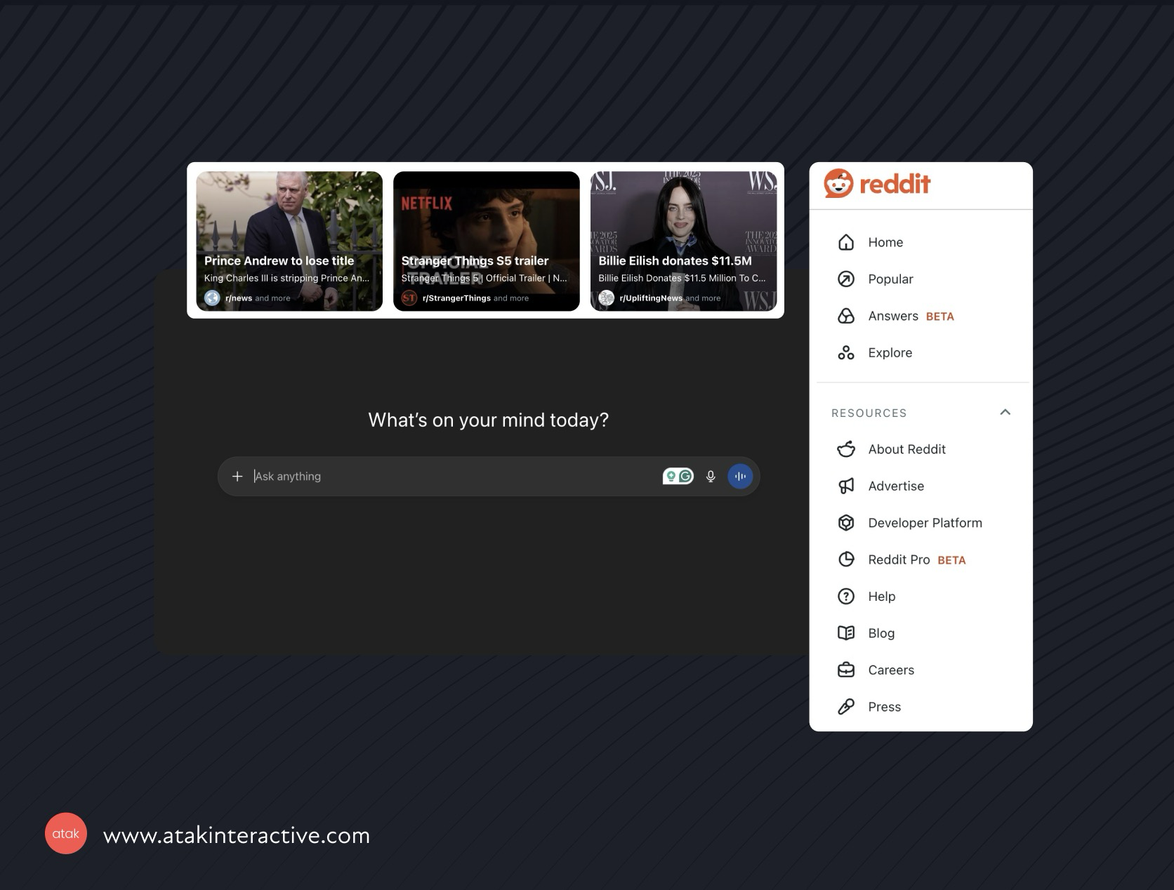The height and width of the screenshot is (890, 1174).
Task: Click the Popular arrow icon
Action: coord(846,279)
